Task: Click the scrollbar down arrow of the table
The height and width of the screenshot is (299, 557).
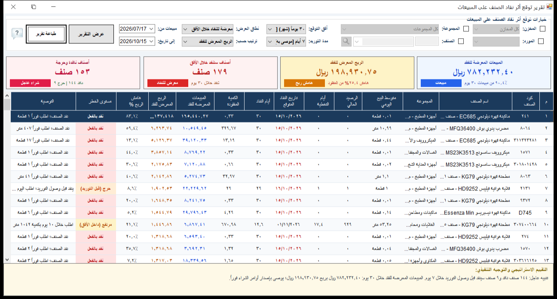Action: [6, 260]
